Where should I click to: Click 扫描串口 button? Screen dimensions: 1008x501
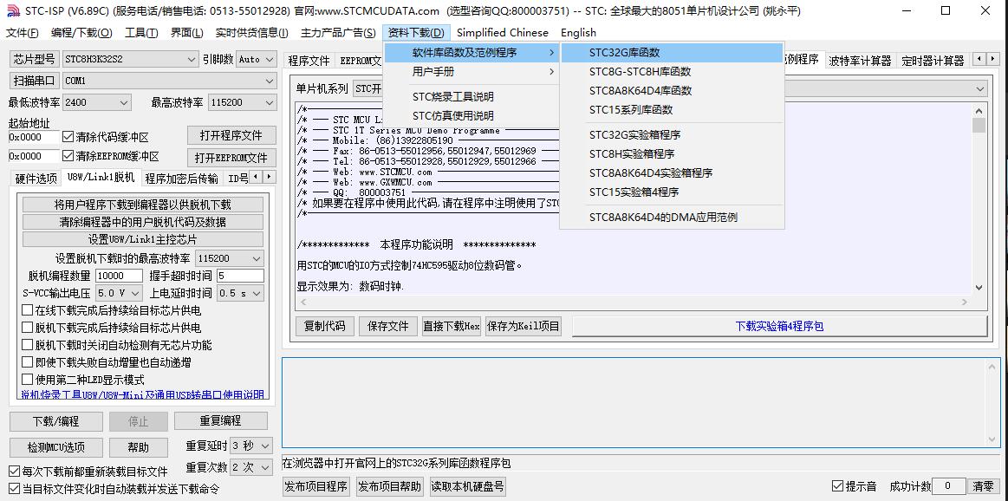coord(35,81)
